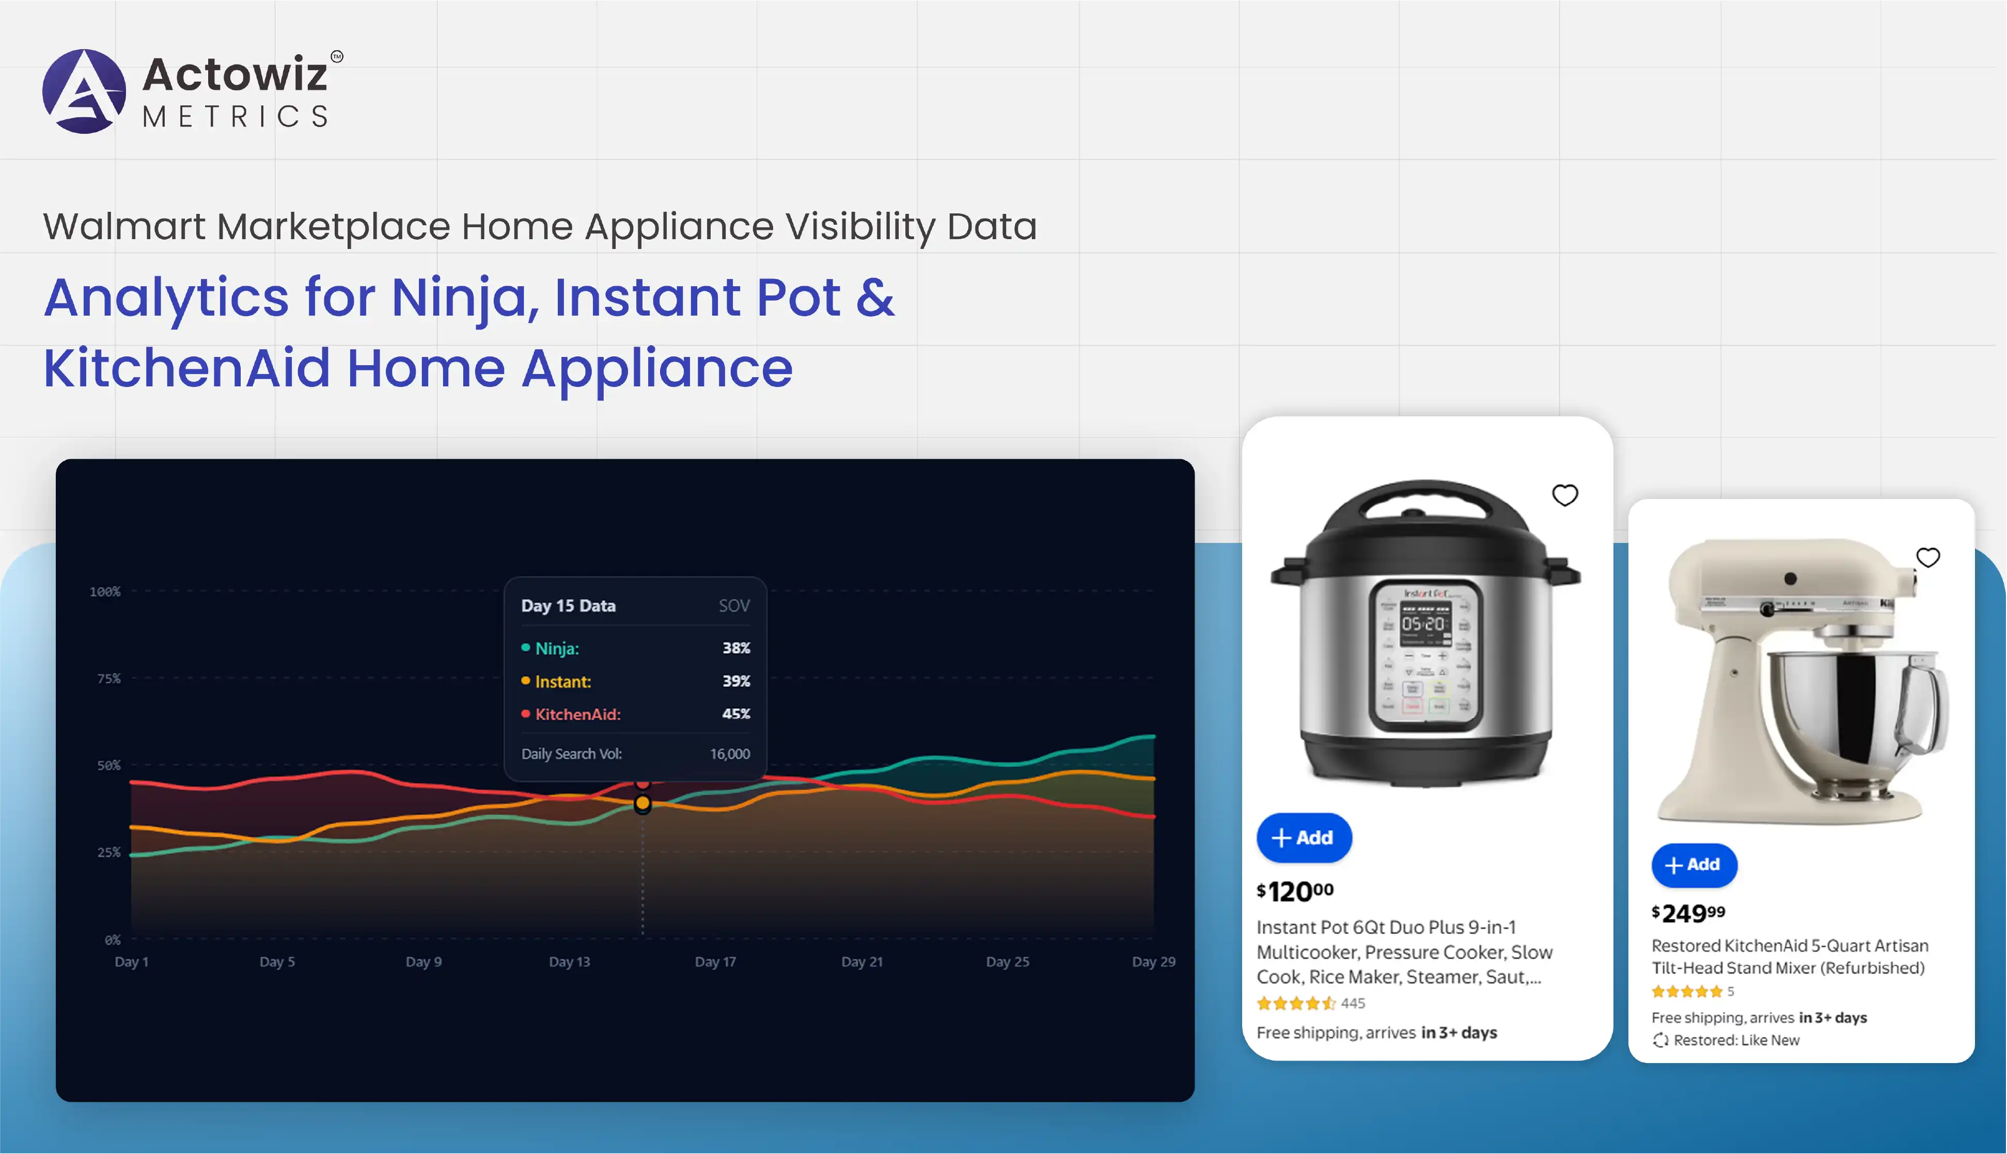Viewport: 2007px width, 1154px height.
Task: Click the Actowiz Metrics logo
Action: (193, 91)
